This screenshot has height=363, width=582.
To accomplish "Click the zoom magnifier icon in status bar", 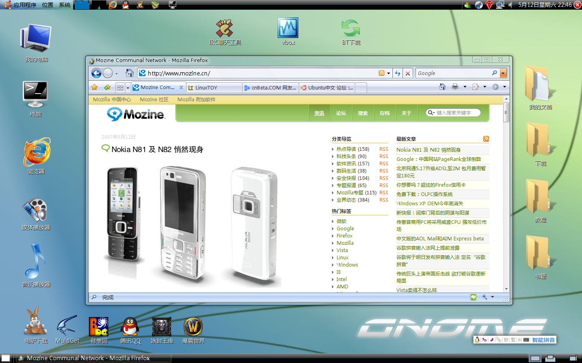I will point(485,297).
